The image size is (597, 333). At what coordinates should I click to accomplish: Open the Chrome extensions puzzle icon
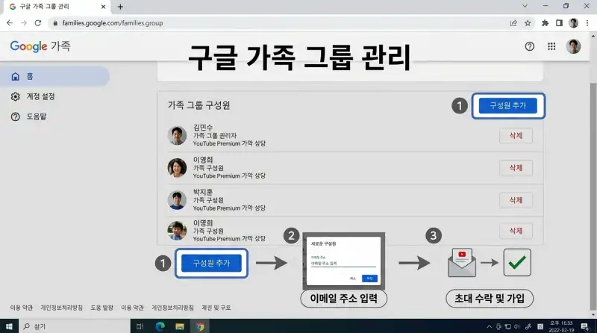click(545, 23)
